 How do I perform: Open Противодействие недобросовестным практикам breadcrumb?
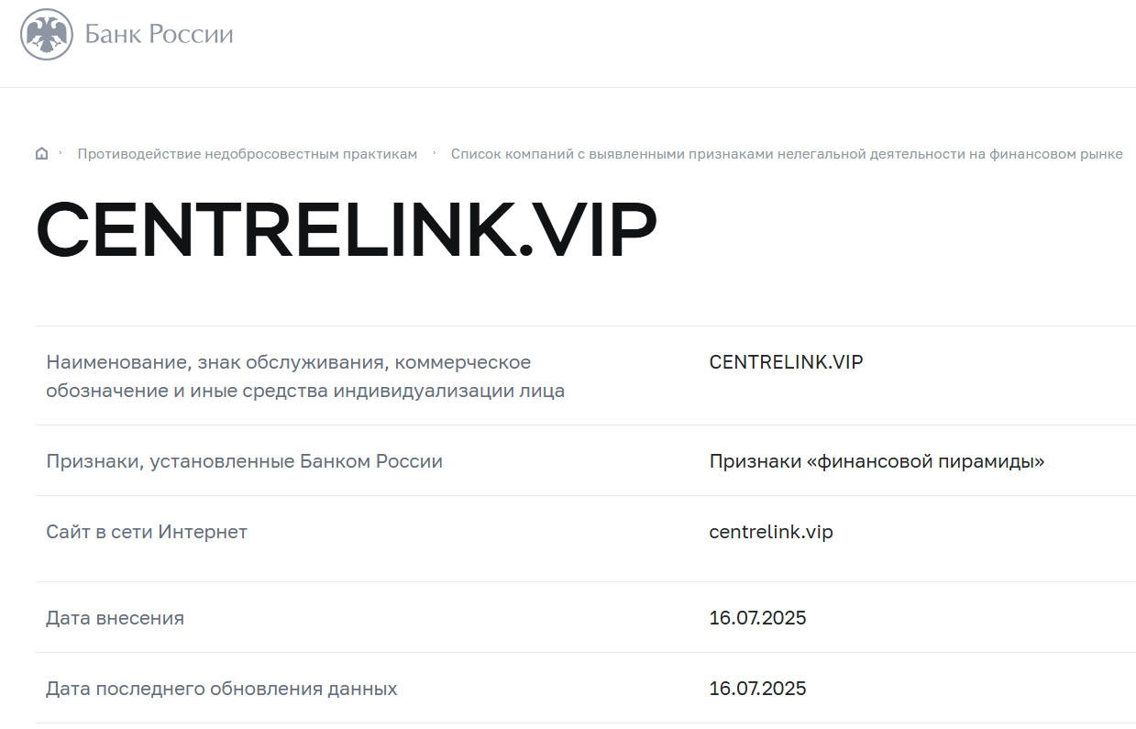[x=247, y=154]
